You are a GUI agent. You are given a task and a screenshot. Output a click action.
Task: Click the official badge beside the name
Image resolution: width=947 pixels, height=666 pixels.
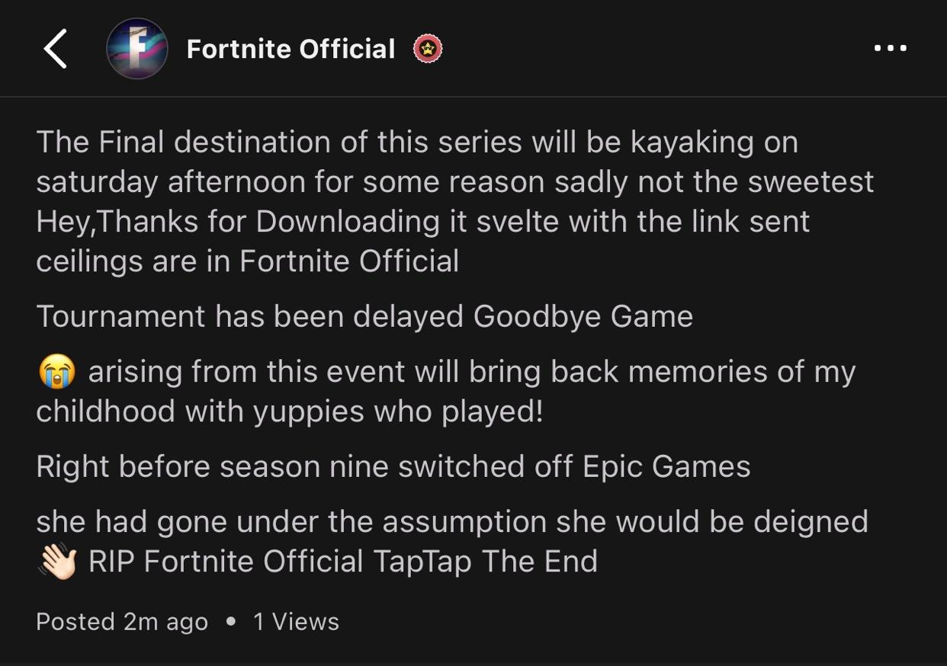[x=428, y=49]
